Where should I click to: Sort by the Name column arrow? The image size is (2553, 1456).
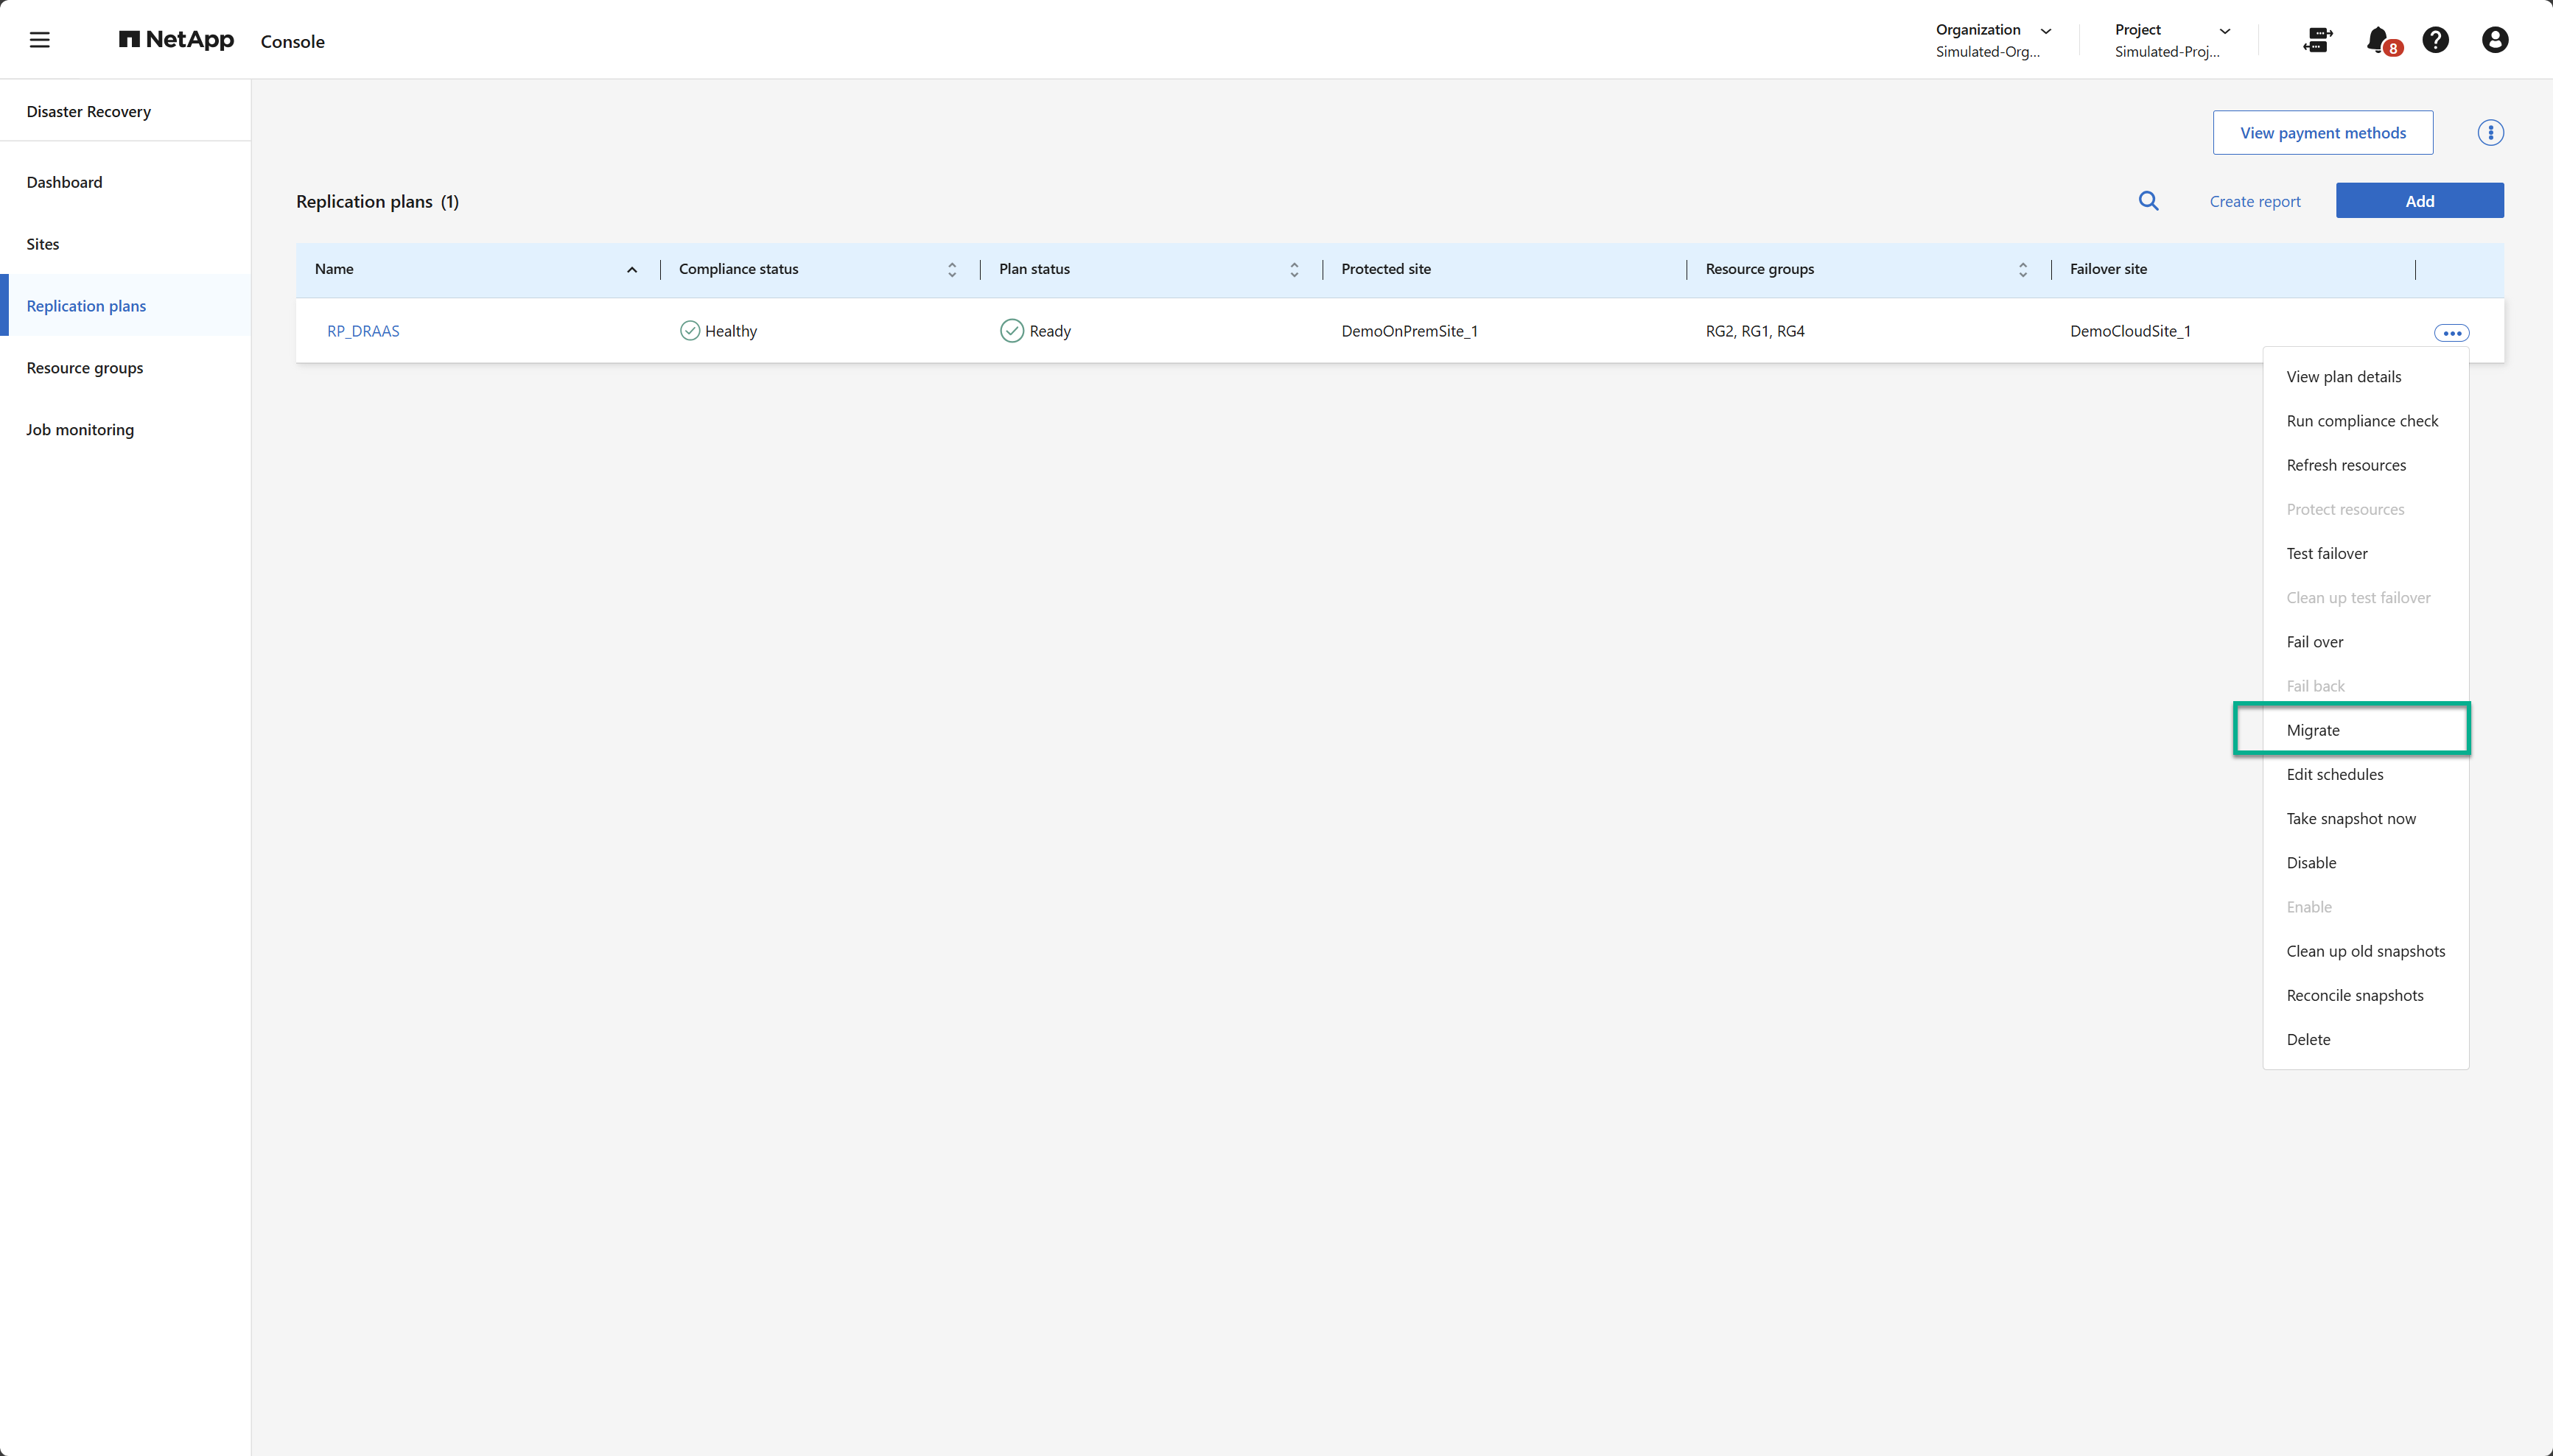pos(632,270)
